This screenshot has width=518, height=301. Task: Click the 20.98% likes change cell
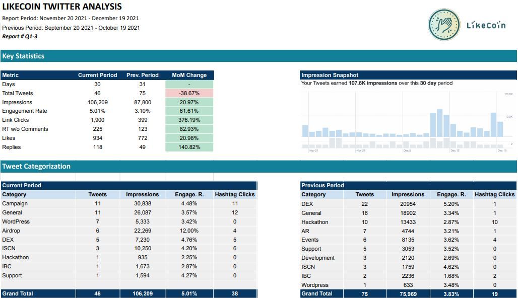(189, 138)
